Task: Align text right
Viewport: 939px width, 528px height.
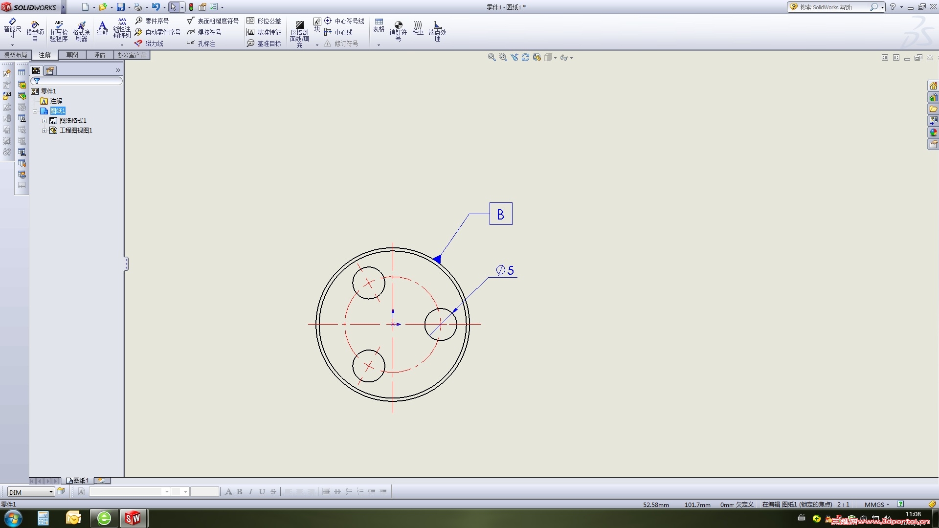Action: (x=311, y=492)
